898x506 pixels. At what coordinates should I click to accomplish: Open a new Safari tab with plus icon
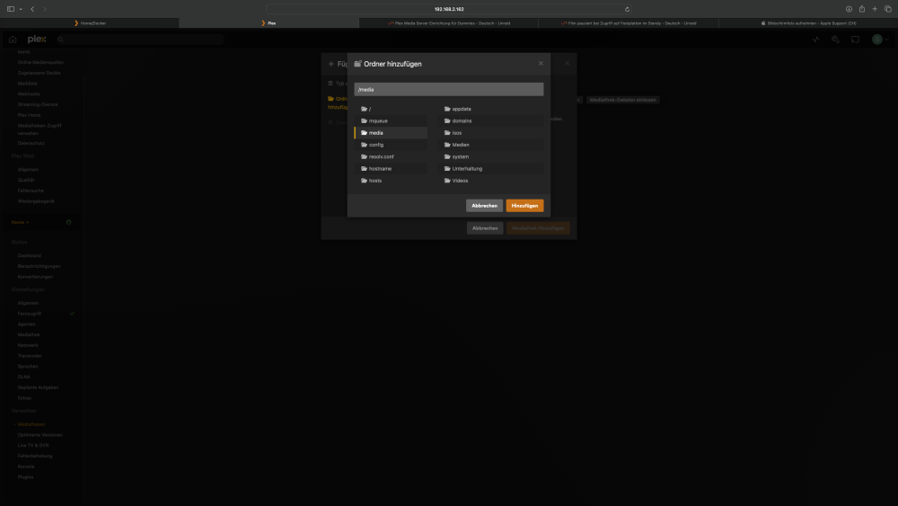[875, 9]
